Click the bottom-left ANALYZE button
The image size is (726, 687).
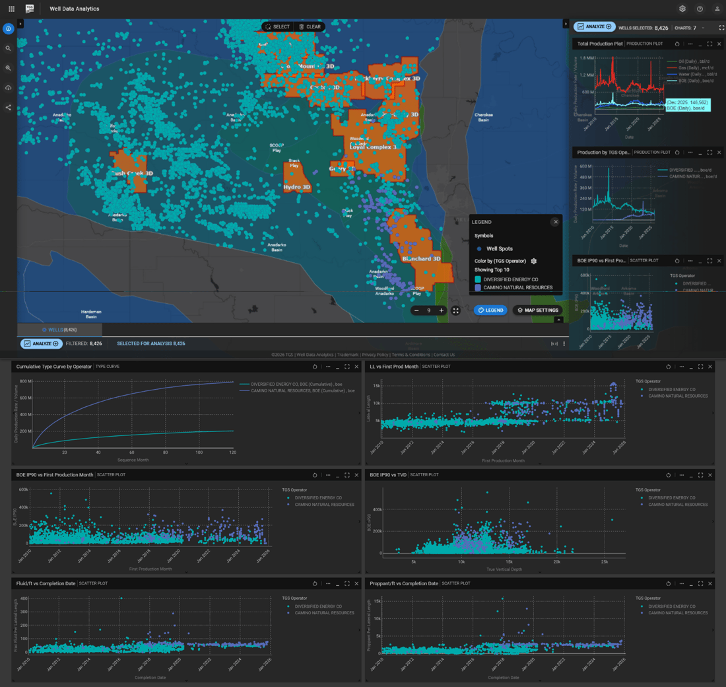(x=42, y=343)
